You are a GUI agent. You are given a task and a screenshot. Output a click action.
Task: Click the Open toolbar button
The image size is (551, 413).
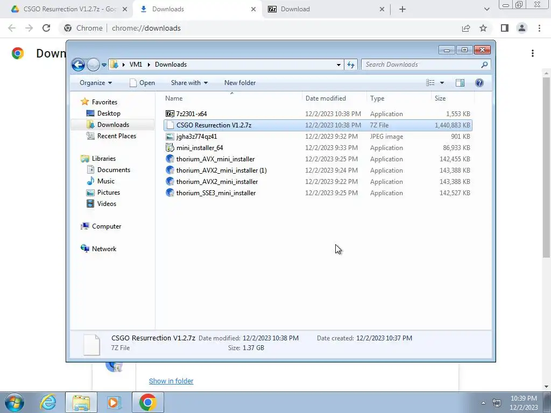pyautogui.click(x=142, y=83)
